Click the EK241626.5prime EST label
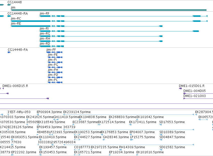Screen dimensions: 213x156 coord(40,117)
